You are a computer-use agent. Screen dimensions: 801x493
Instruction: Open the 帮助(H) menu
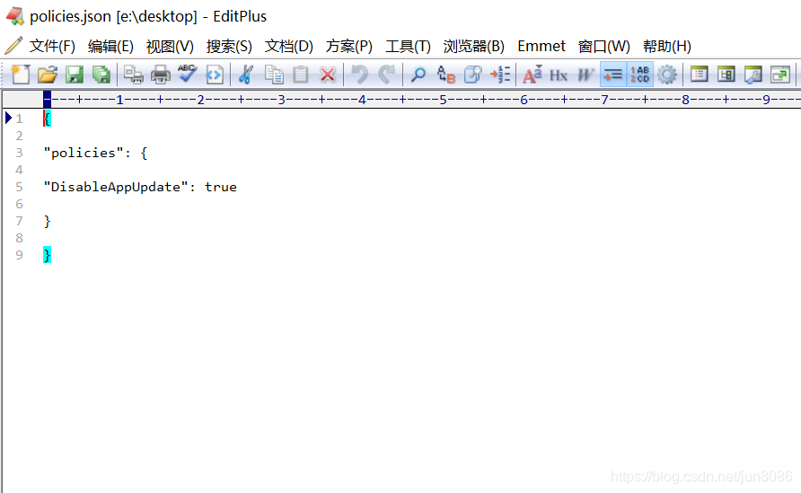[x=666, y=46]
